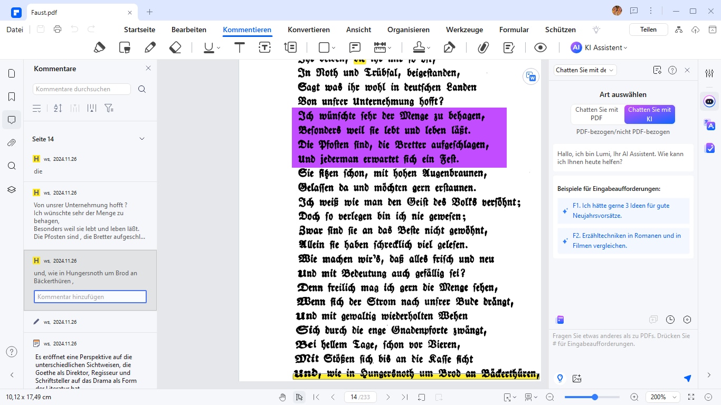The width and height of the screenshot is (721, 405).
Task: Open the AI chat history clock icon
Action: point(670,320)
